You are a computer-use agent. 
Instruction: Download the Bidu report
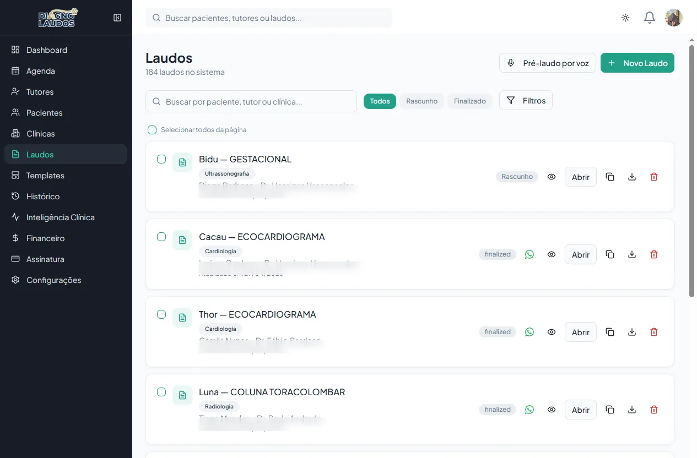(x=632, y=177)
